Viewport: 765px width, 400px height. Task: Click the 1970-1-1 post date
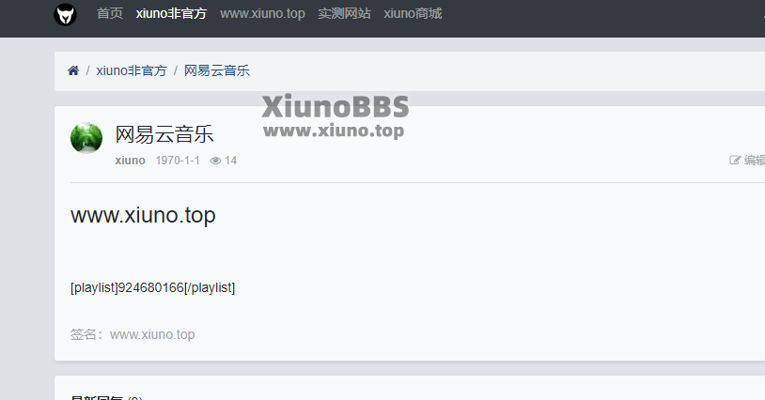point(178,161)
